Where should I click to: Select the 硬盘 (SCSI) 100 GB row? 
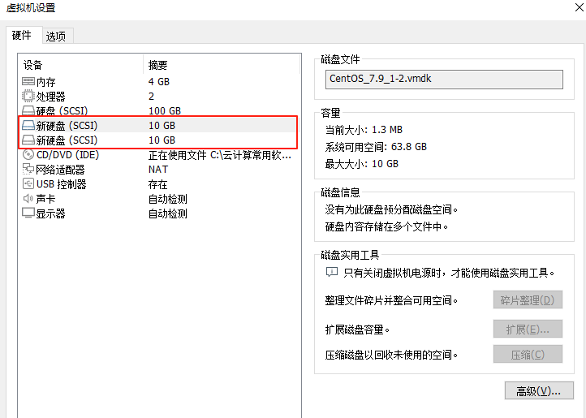(160, 110)
